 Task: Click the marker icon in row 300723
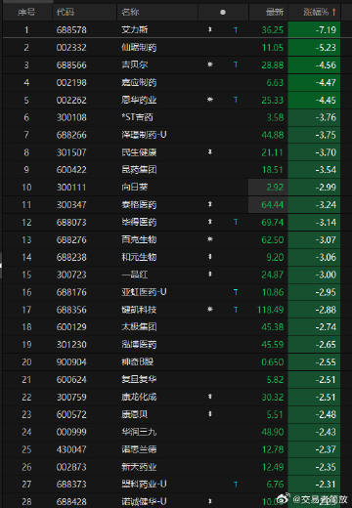(x=210, y=275)
